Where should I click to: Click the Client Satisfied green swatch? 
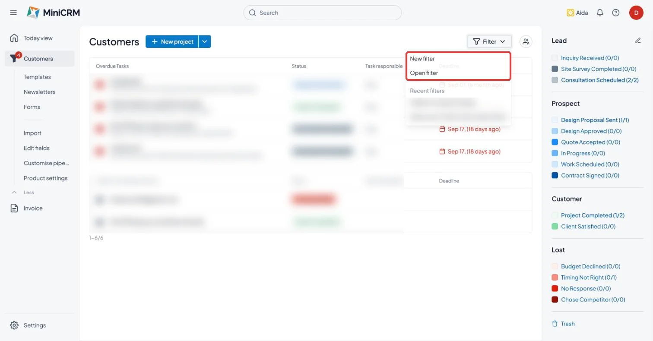(555, 226)
